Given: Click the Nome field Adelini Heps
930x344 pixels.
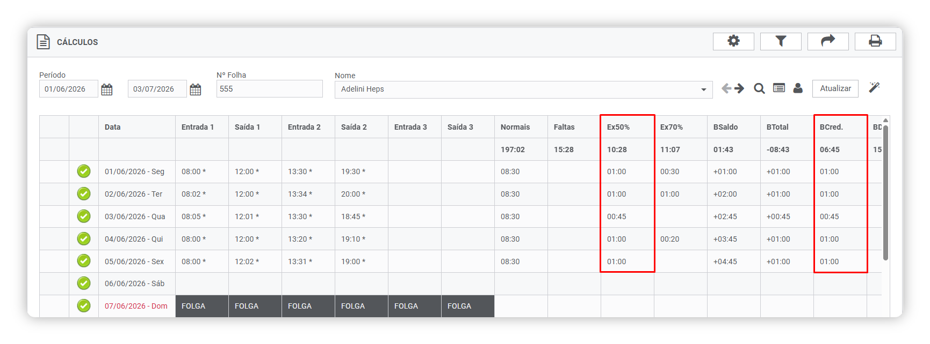Looking at the screenshot, I should (x=524, y=89).
